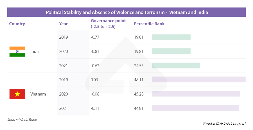Select Vietnam's 2019 governance value 0.03
Screen dimensions: 253x130
tap(95, 80)
